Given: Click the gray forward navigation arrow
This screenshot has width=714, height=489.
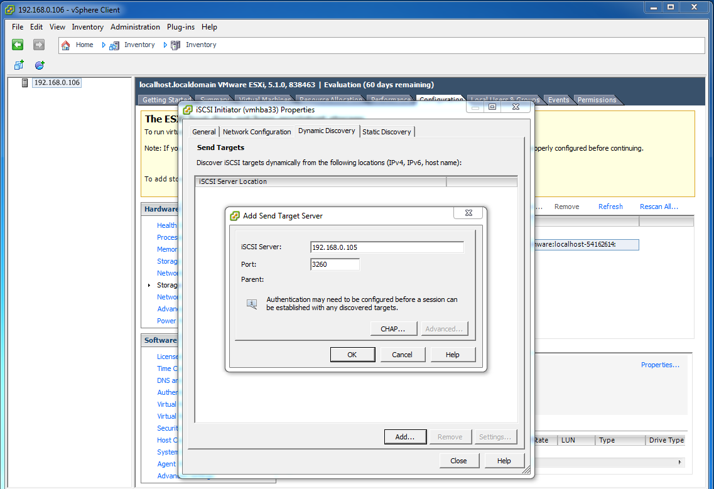Looking at the screenshot, I should 39,45.
